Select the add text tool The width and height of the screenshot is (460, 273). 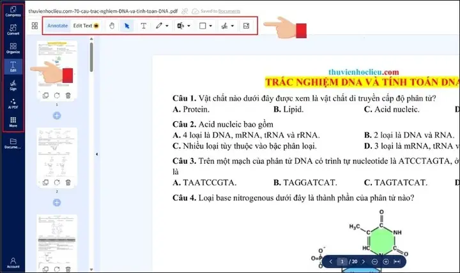click(144, 26)
